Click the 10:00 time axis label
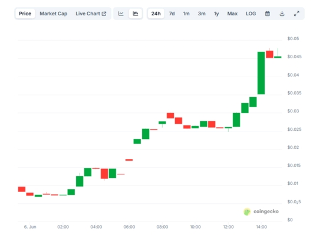The height and width of the screenshot is (235, 313). point(195,227)
